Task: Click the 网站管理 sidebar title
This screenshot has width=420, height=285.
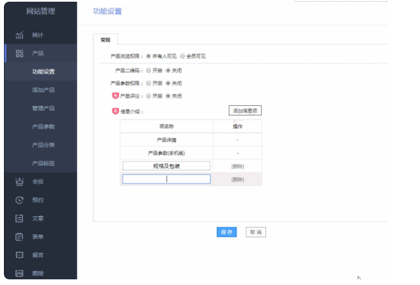Action: coord(41,11)
